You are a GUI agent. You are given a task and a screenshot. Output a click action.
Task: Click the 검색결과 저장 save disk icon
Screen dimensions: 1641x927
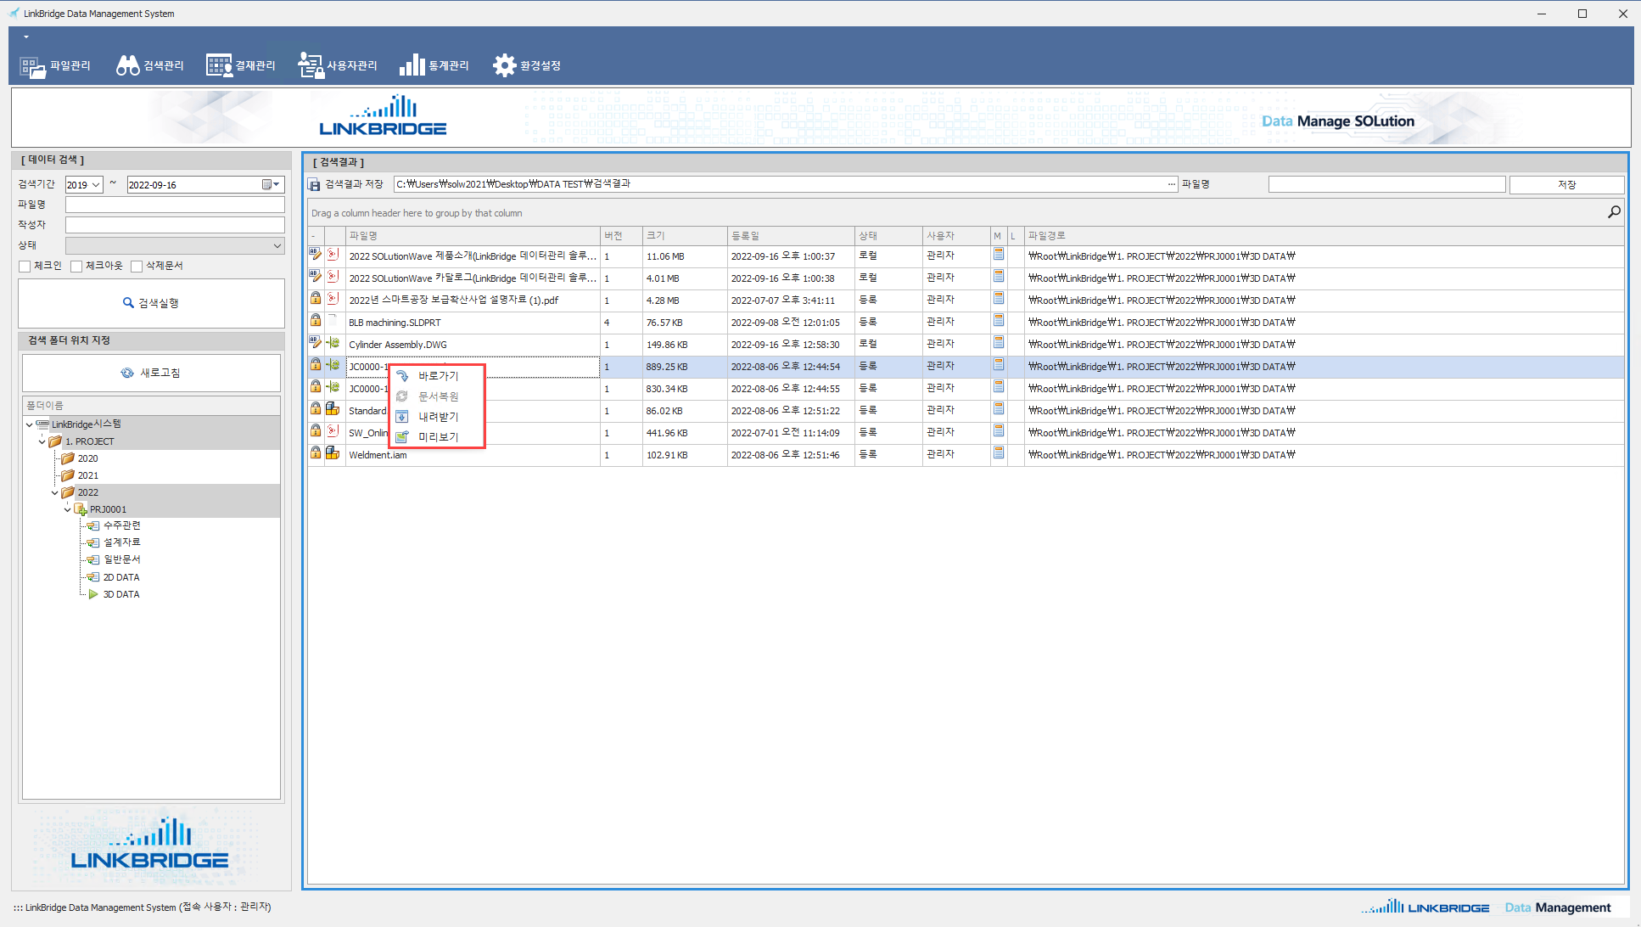click(x=315, y=184)
